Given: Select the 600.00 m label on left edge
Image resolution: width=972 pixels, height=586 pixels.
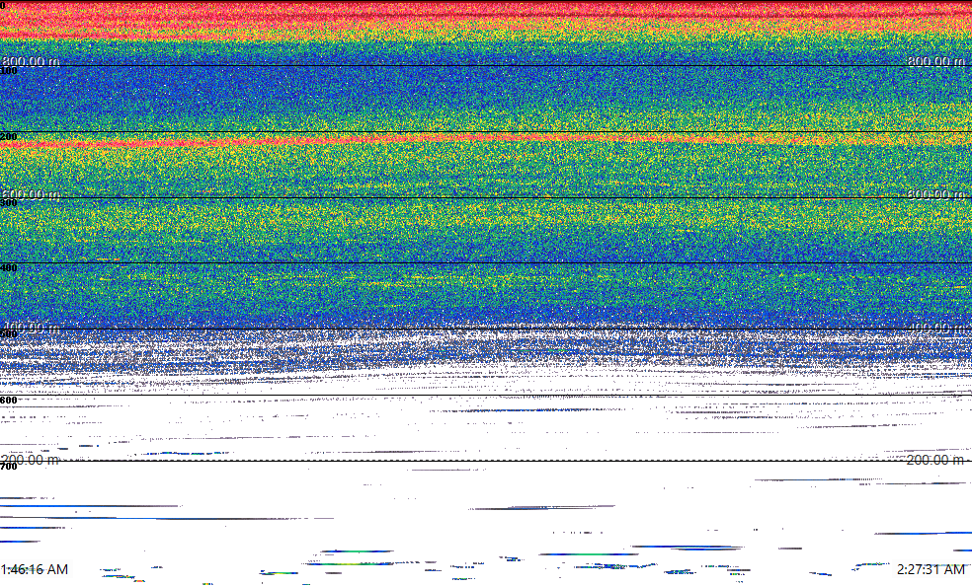Looking at the screenshot, I should click(31, 193).
